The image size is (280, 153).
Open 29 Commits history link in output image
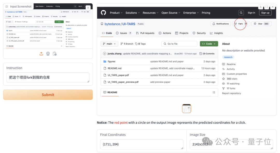point(207,54)
